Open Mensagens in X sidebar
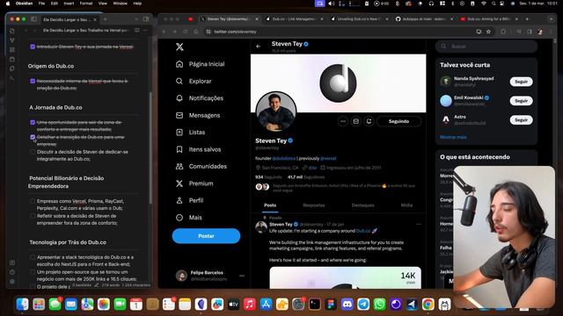The width and height of the screenshot is (563, 316). click(198, 115)
